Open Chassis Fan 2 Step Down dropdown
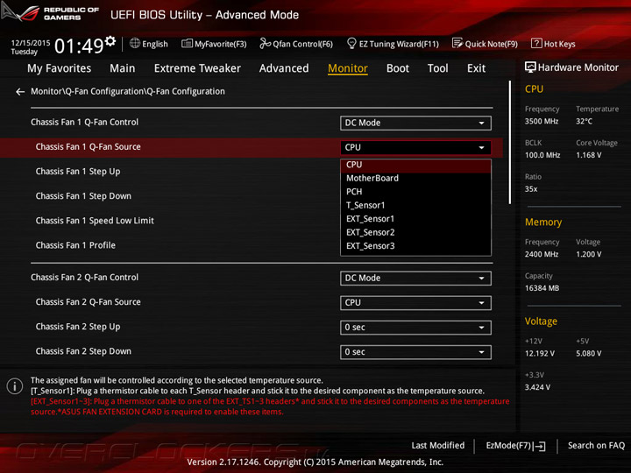This screenshot has height=473, width=631. [x=415, y=352]
